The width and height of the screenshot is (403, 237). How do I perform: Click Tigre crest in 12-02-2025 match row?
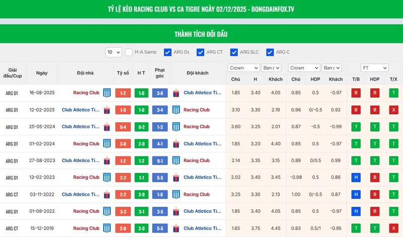107,110
